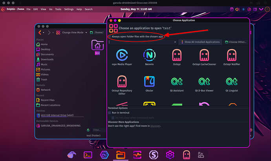The width and height of the screenshot is (271, 161).
Task: Open the Edit menu
Action: click(x=36, y=9)
